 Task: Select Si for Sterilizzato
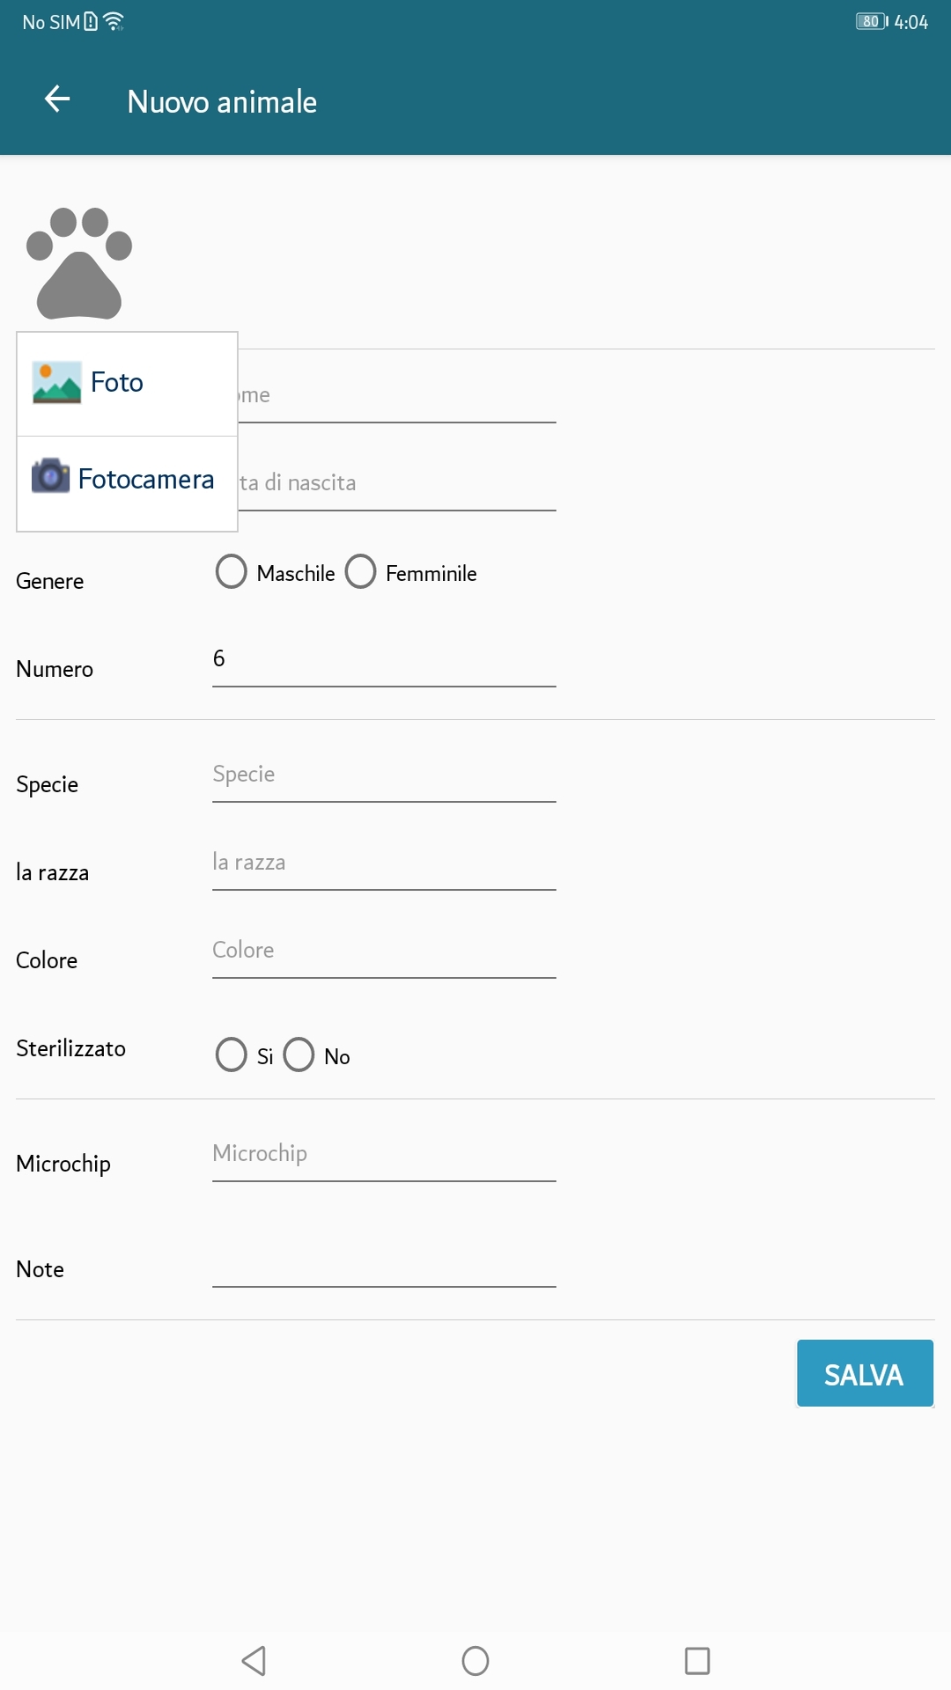click(232, 1054)
